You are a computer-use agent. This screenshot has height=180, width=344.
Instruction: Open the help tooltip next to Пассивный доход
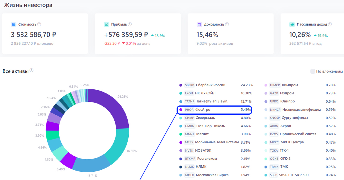pyautogui.click(x=330, y=24)
